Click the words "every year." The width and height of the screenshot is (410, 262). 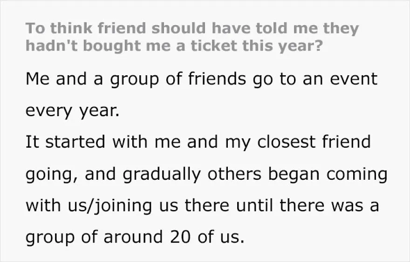pos(72,111)
